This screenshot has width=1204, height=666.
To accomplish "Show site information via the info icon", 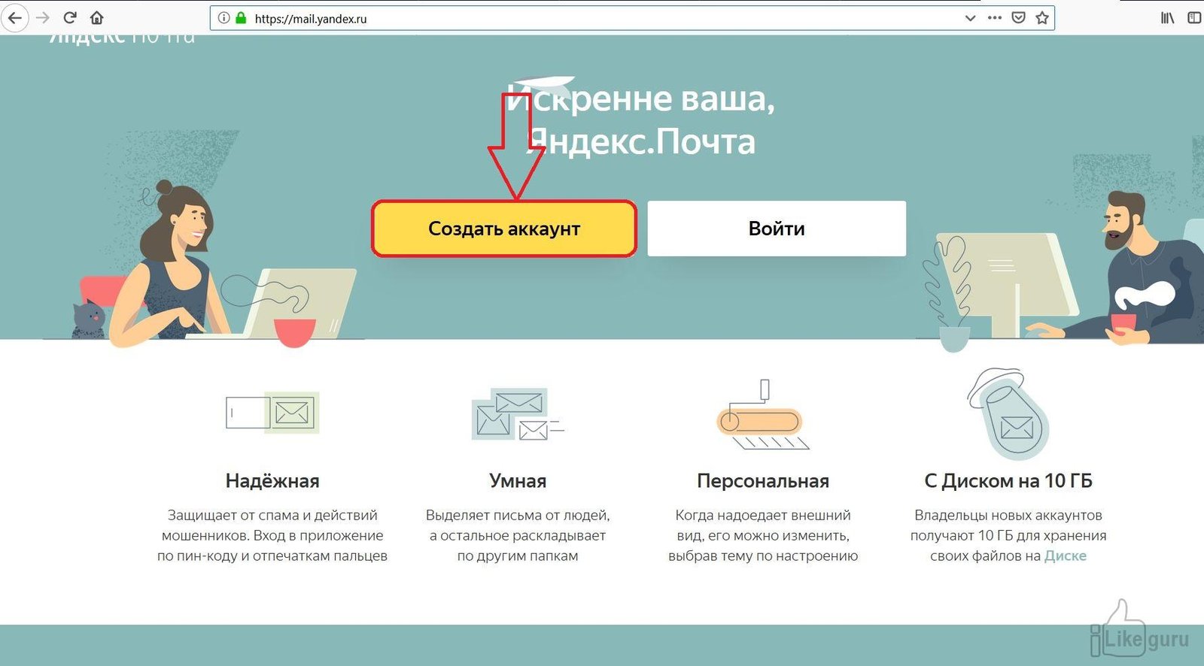I will 223,18.
